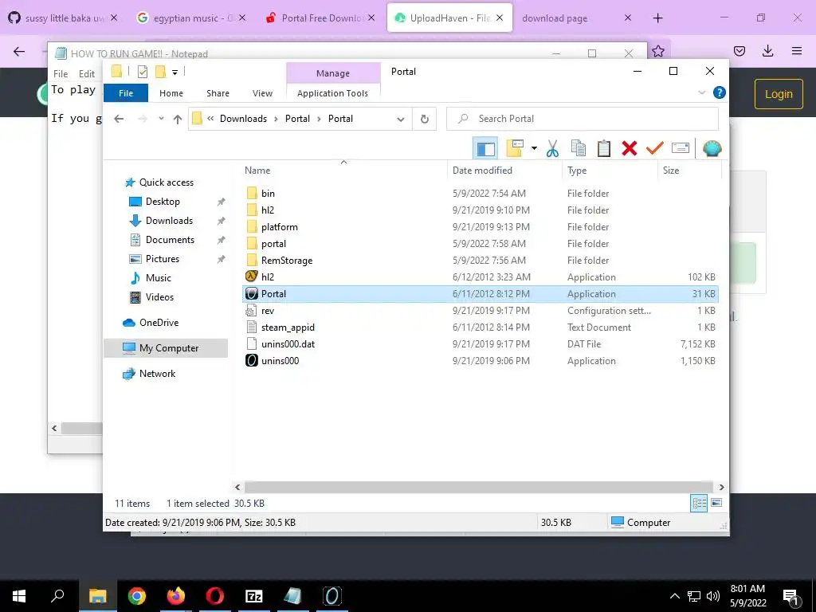Image resolution: width=816 pixels, height=612 pixels.
Task: Click the orange checkmark Properties icon
Action: pos(655,148)
